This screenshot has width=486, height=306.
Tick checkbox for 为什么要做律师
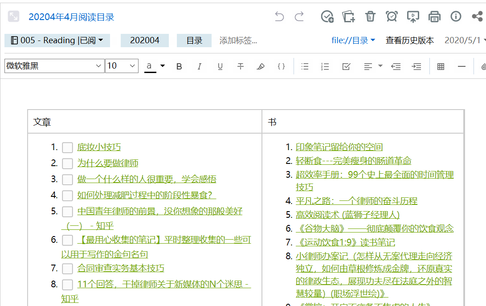click(67, 163)
